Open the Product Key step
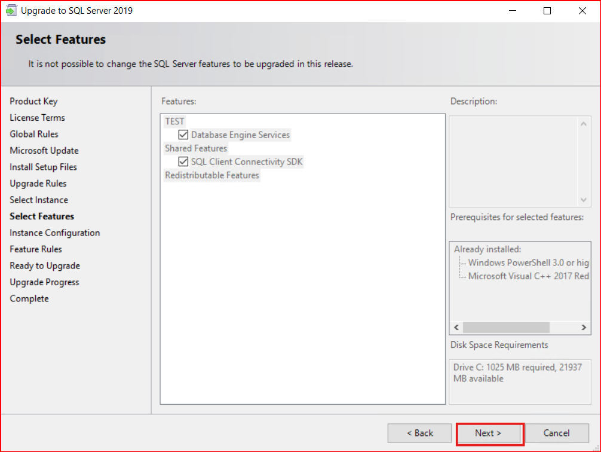This screenshot has width=601, height=452. pos(33,102)
